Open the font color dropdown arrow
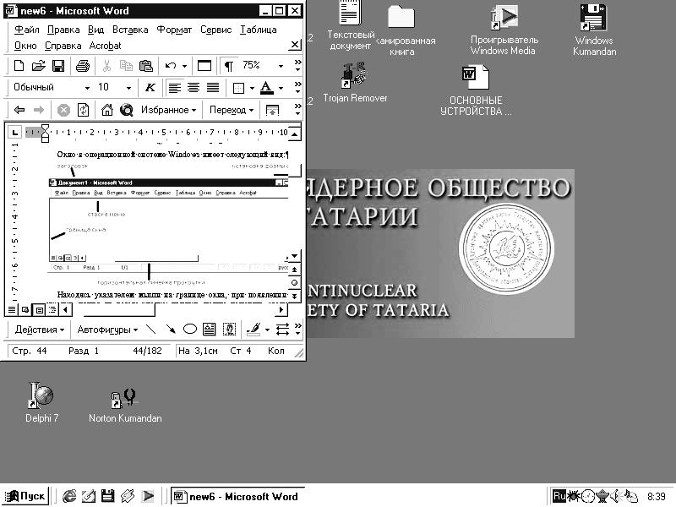676x507 pixels. coord(281,89)
